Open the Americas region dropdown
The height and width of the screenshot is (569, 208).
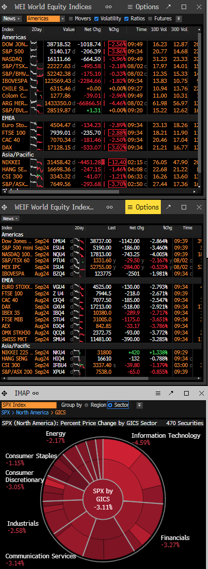point(62,18)
